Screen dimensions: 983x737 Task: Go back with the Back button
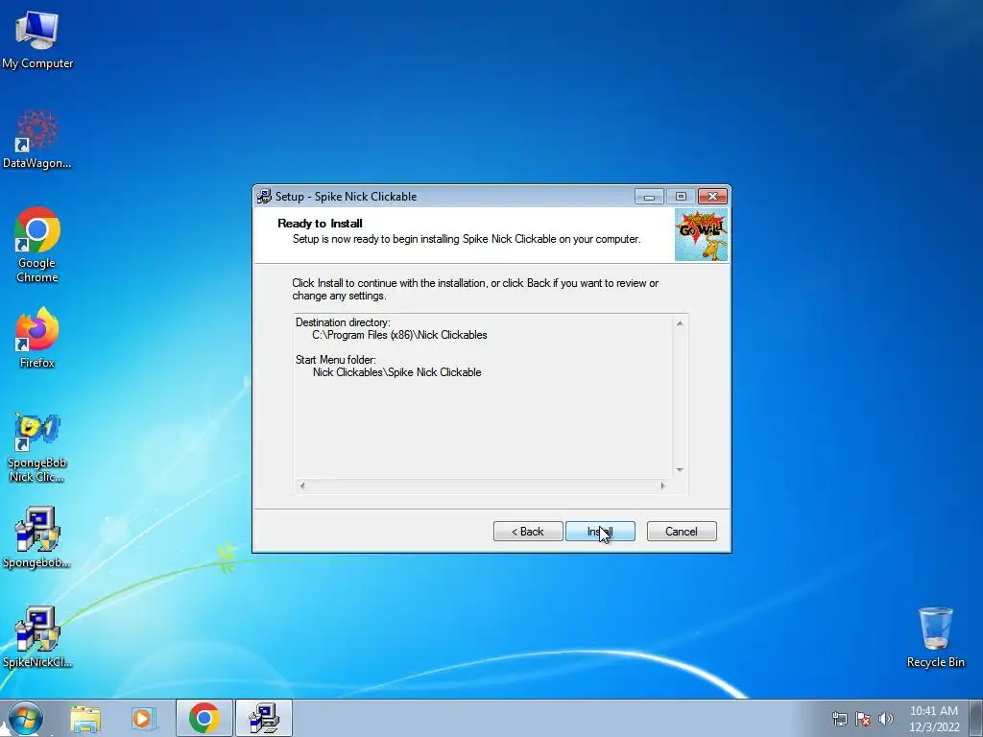click(528, 532)
